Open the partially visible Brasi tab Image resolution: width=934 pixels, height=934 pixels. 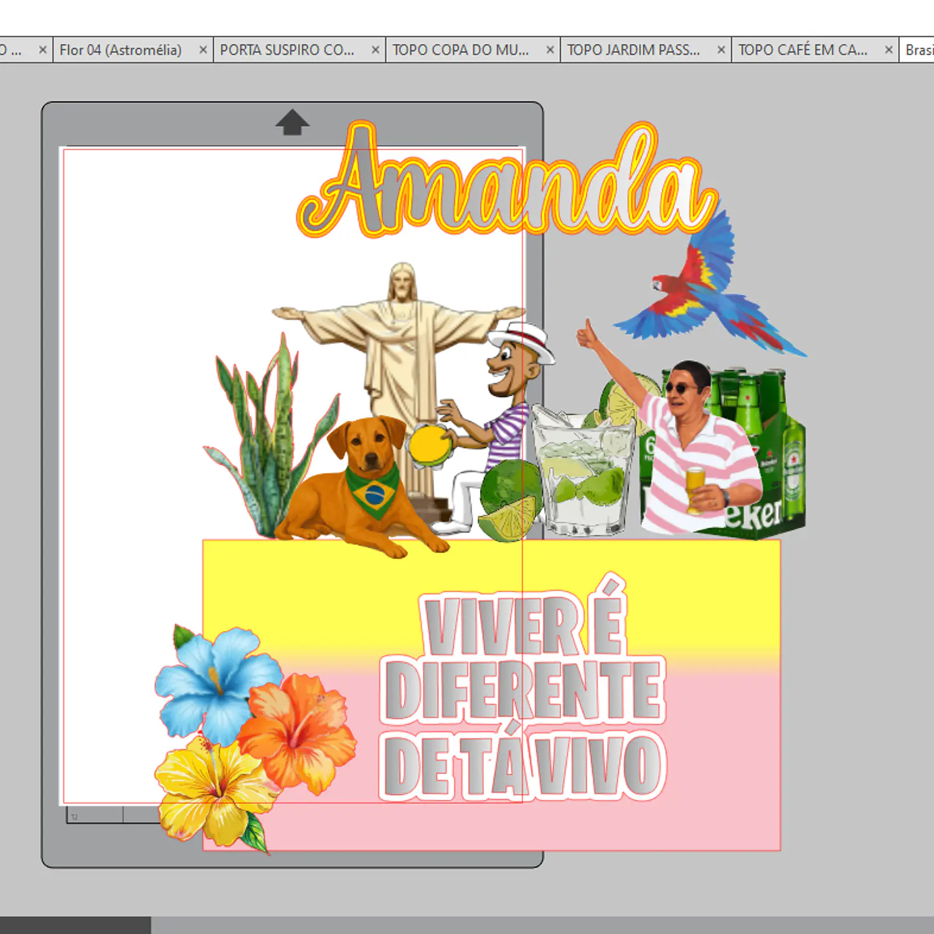point(918,50)
